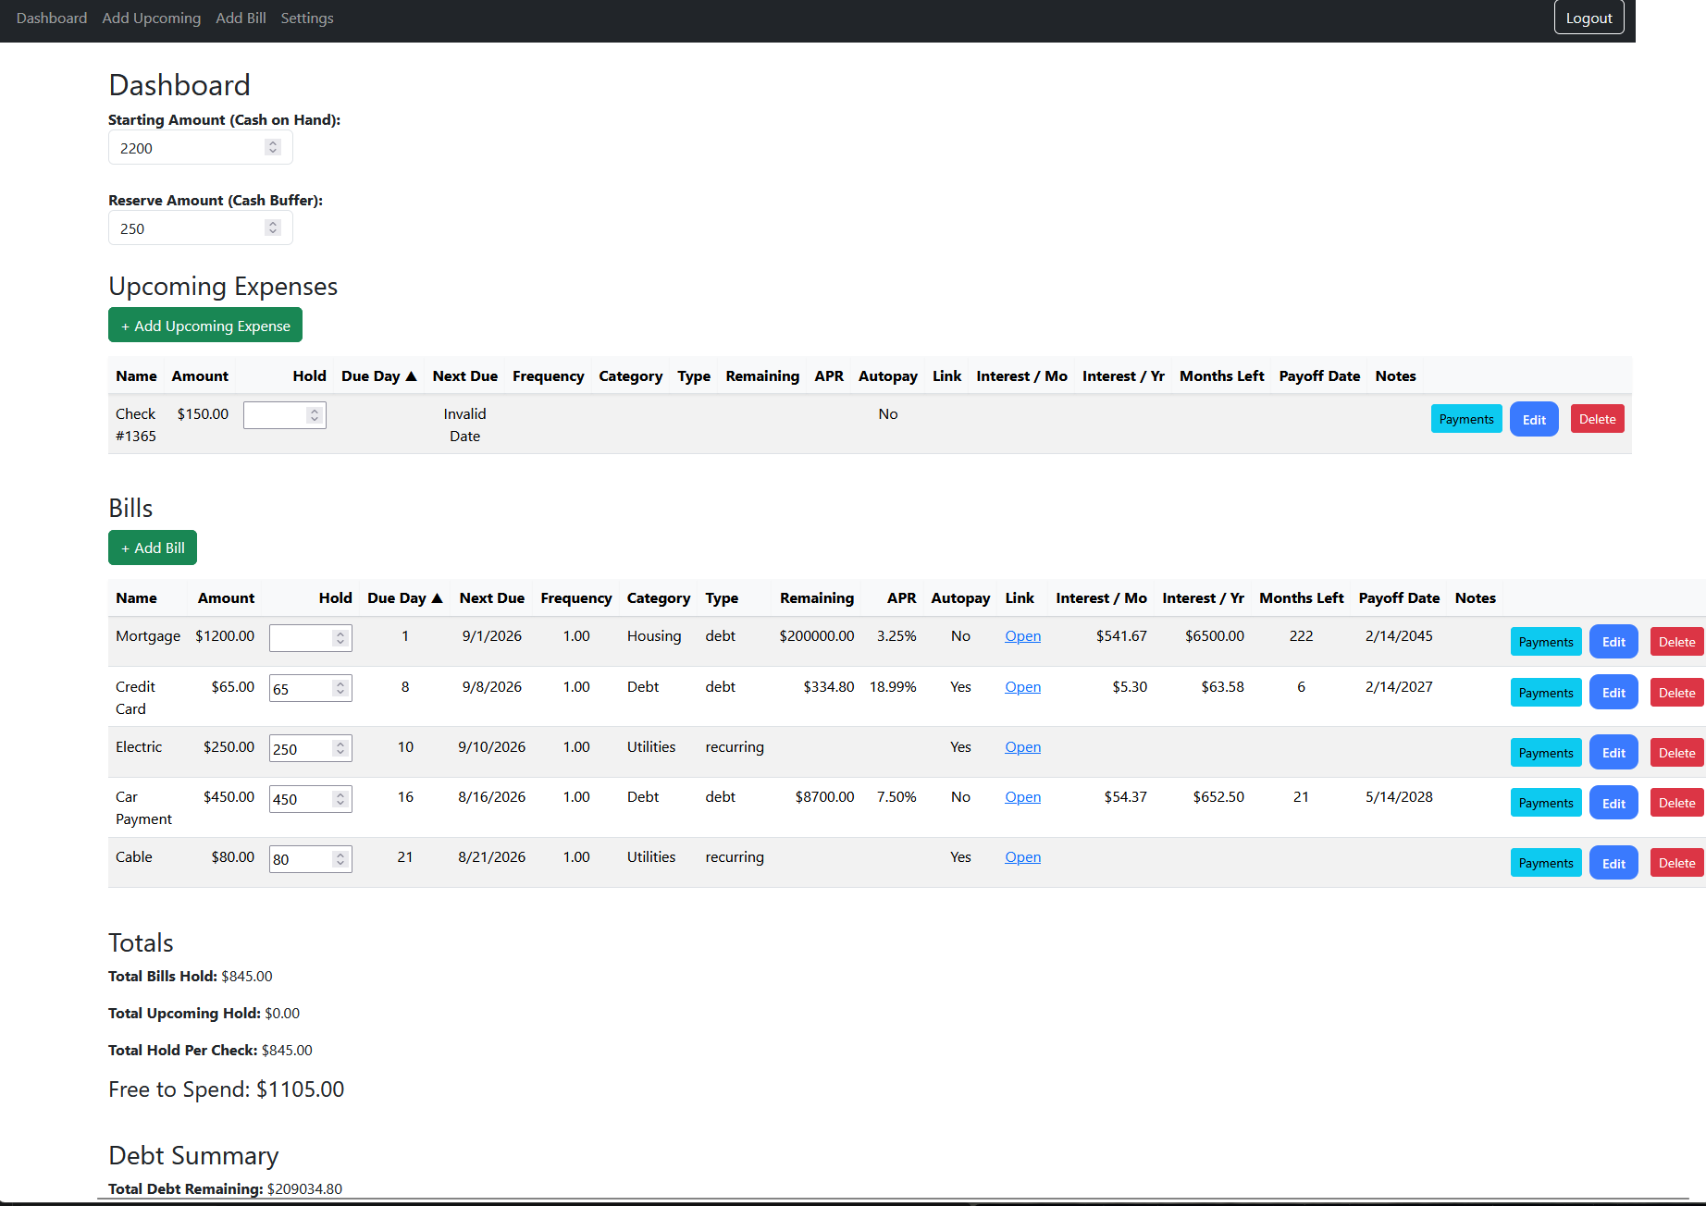Delete the Cable bill
Viewport: 1706px width, 1206px height.
1676,863
